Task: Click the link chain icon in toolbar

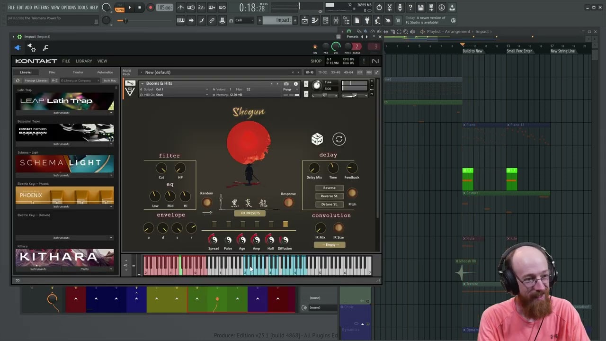Action: (212, 20)
